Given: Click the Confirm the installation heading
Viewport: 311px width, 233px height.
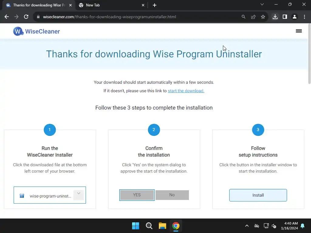Looking at the screenshot, I should pyautogui.click(x=154, y=152).
